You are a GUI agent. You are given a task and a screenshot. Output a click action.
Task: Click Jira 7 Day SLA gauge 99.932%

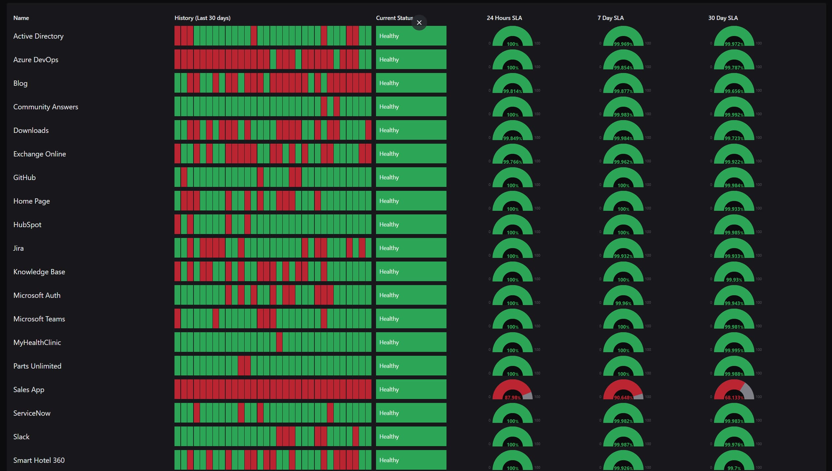click(x=623, y=249)
